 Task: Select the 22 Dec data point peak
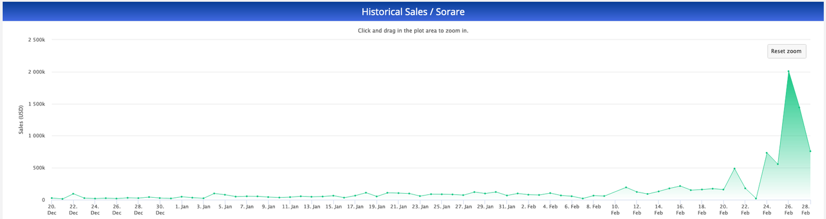[x=73, y=194]
